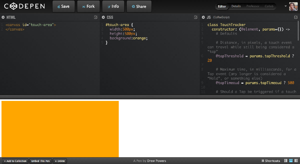Open the Add to Collection menu

click(x=15, y=161)
